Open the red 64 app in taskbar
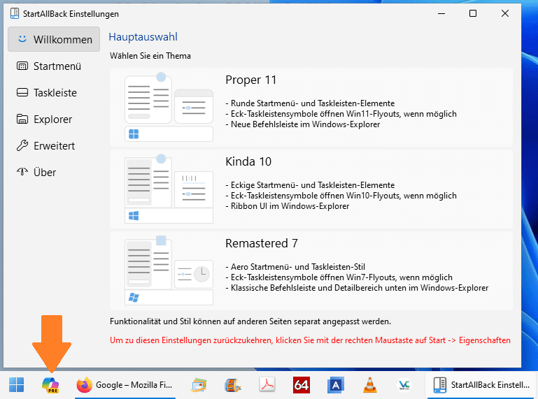538x399 pixels. tap(302, 385)
